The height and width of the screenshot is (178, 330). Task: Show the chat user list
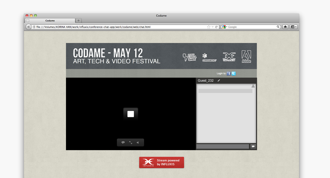pyautogui.click(x=253, y=86)
